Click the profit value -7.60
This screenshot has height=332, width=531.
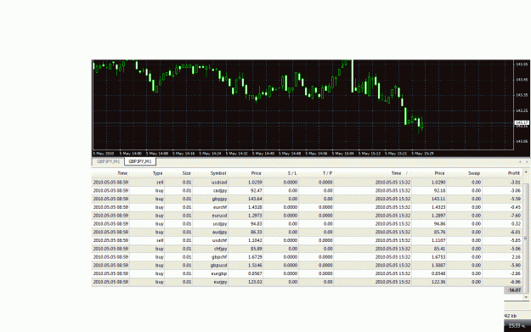(515, 215)
